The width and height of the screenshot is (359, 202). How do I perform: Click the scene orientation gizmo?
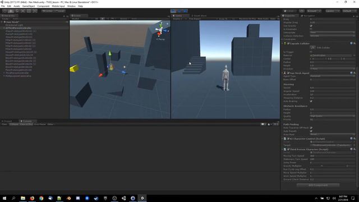click(x=161, y=30)
